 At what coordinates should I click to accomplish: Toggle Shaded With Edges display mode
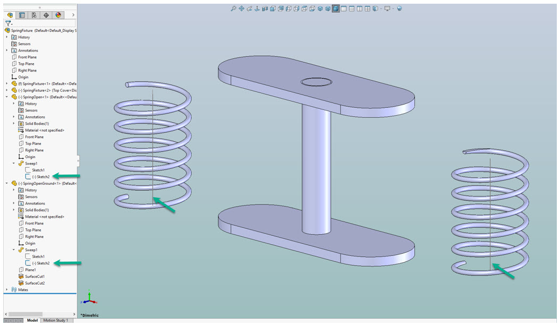coord(336,8)
